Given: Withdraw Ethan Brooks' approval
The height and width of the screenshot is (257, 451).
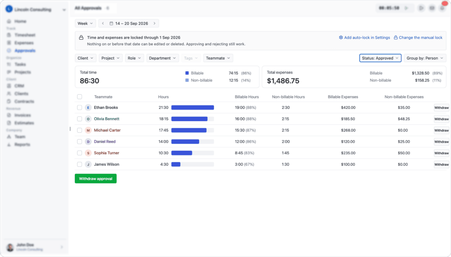Looking at the screenshot, I should pyautogui.click(x=441, y=108).
